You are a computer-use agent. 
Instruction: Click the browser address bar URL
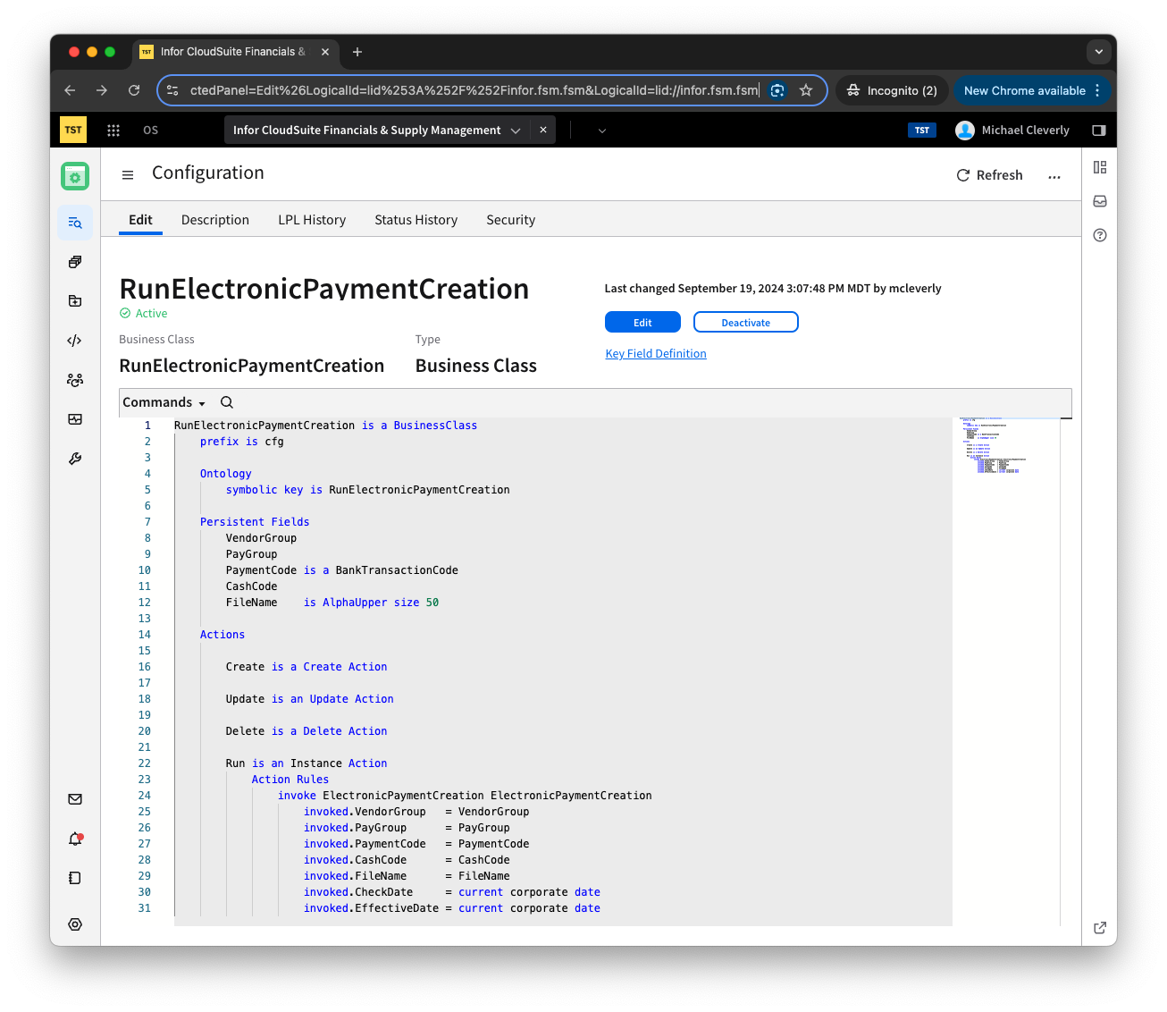coord(474,90)
